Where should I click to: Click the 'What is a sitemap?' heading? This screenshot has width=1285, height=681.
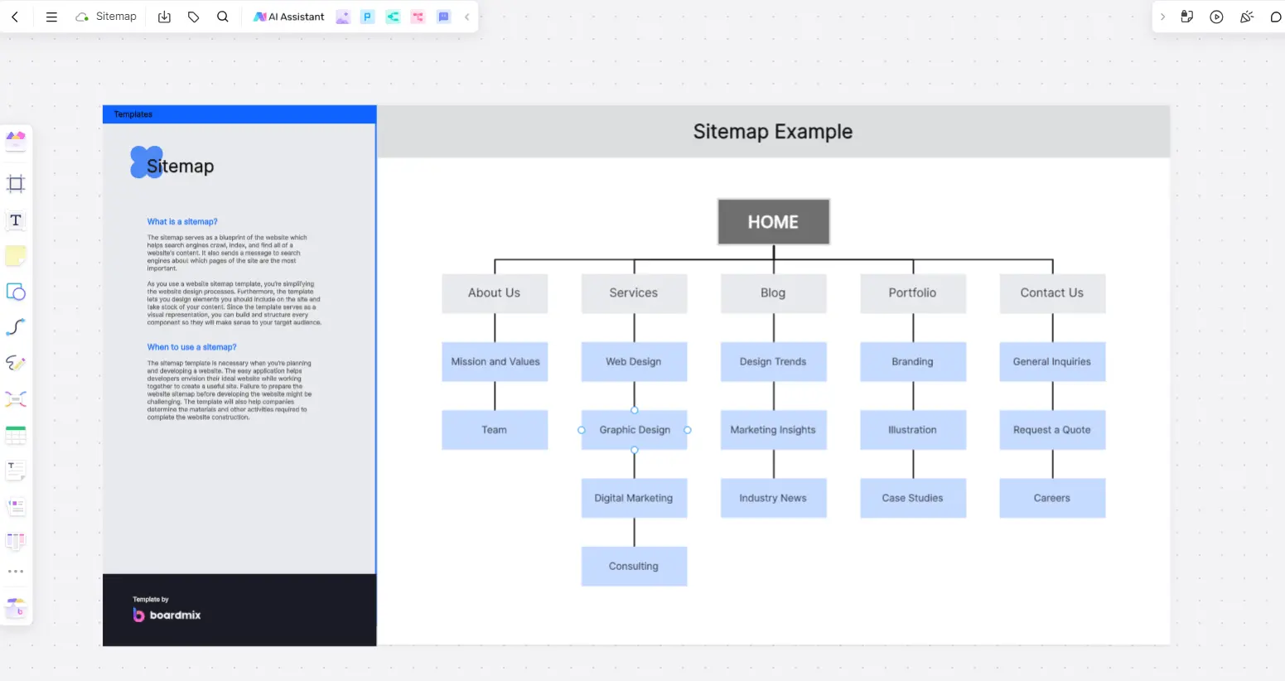[x=182, y=222]
